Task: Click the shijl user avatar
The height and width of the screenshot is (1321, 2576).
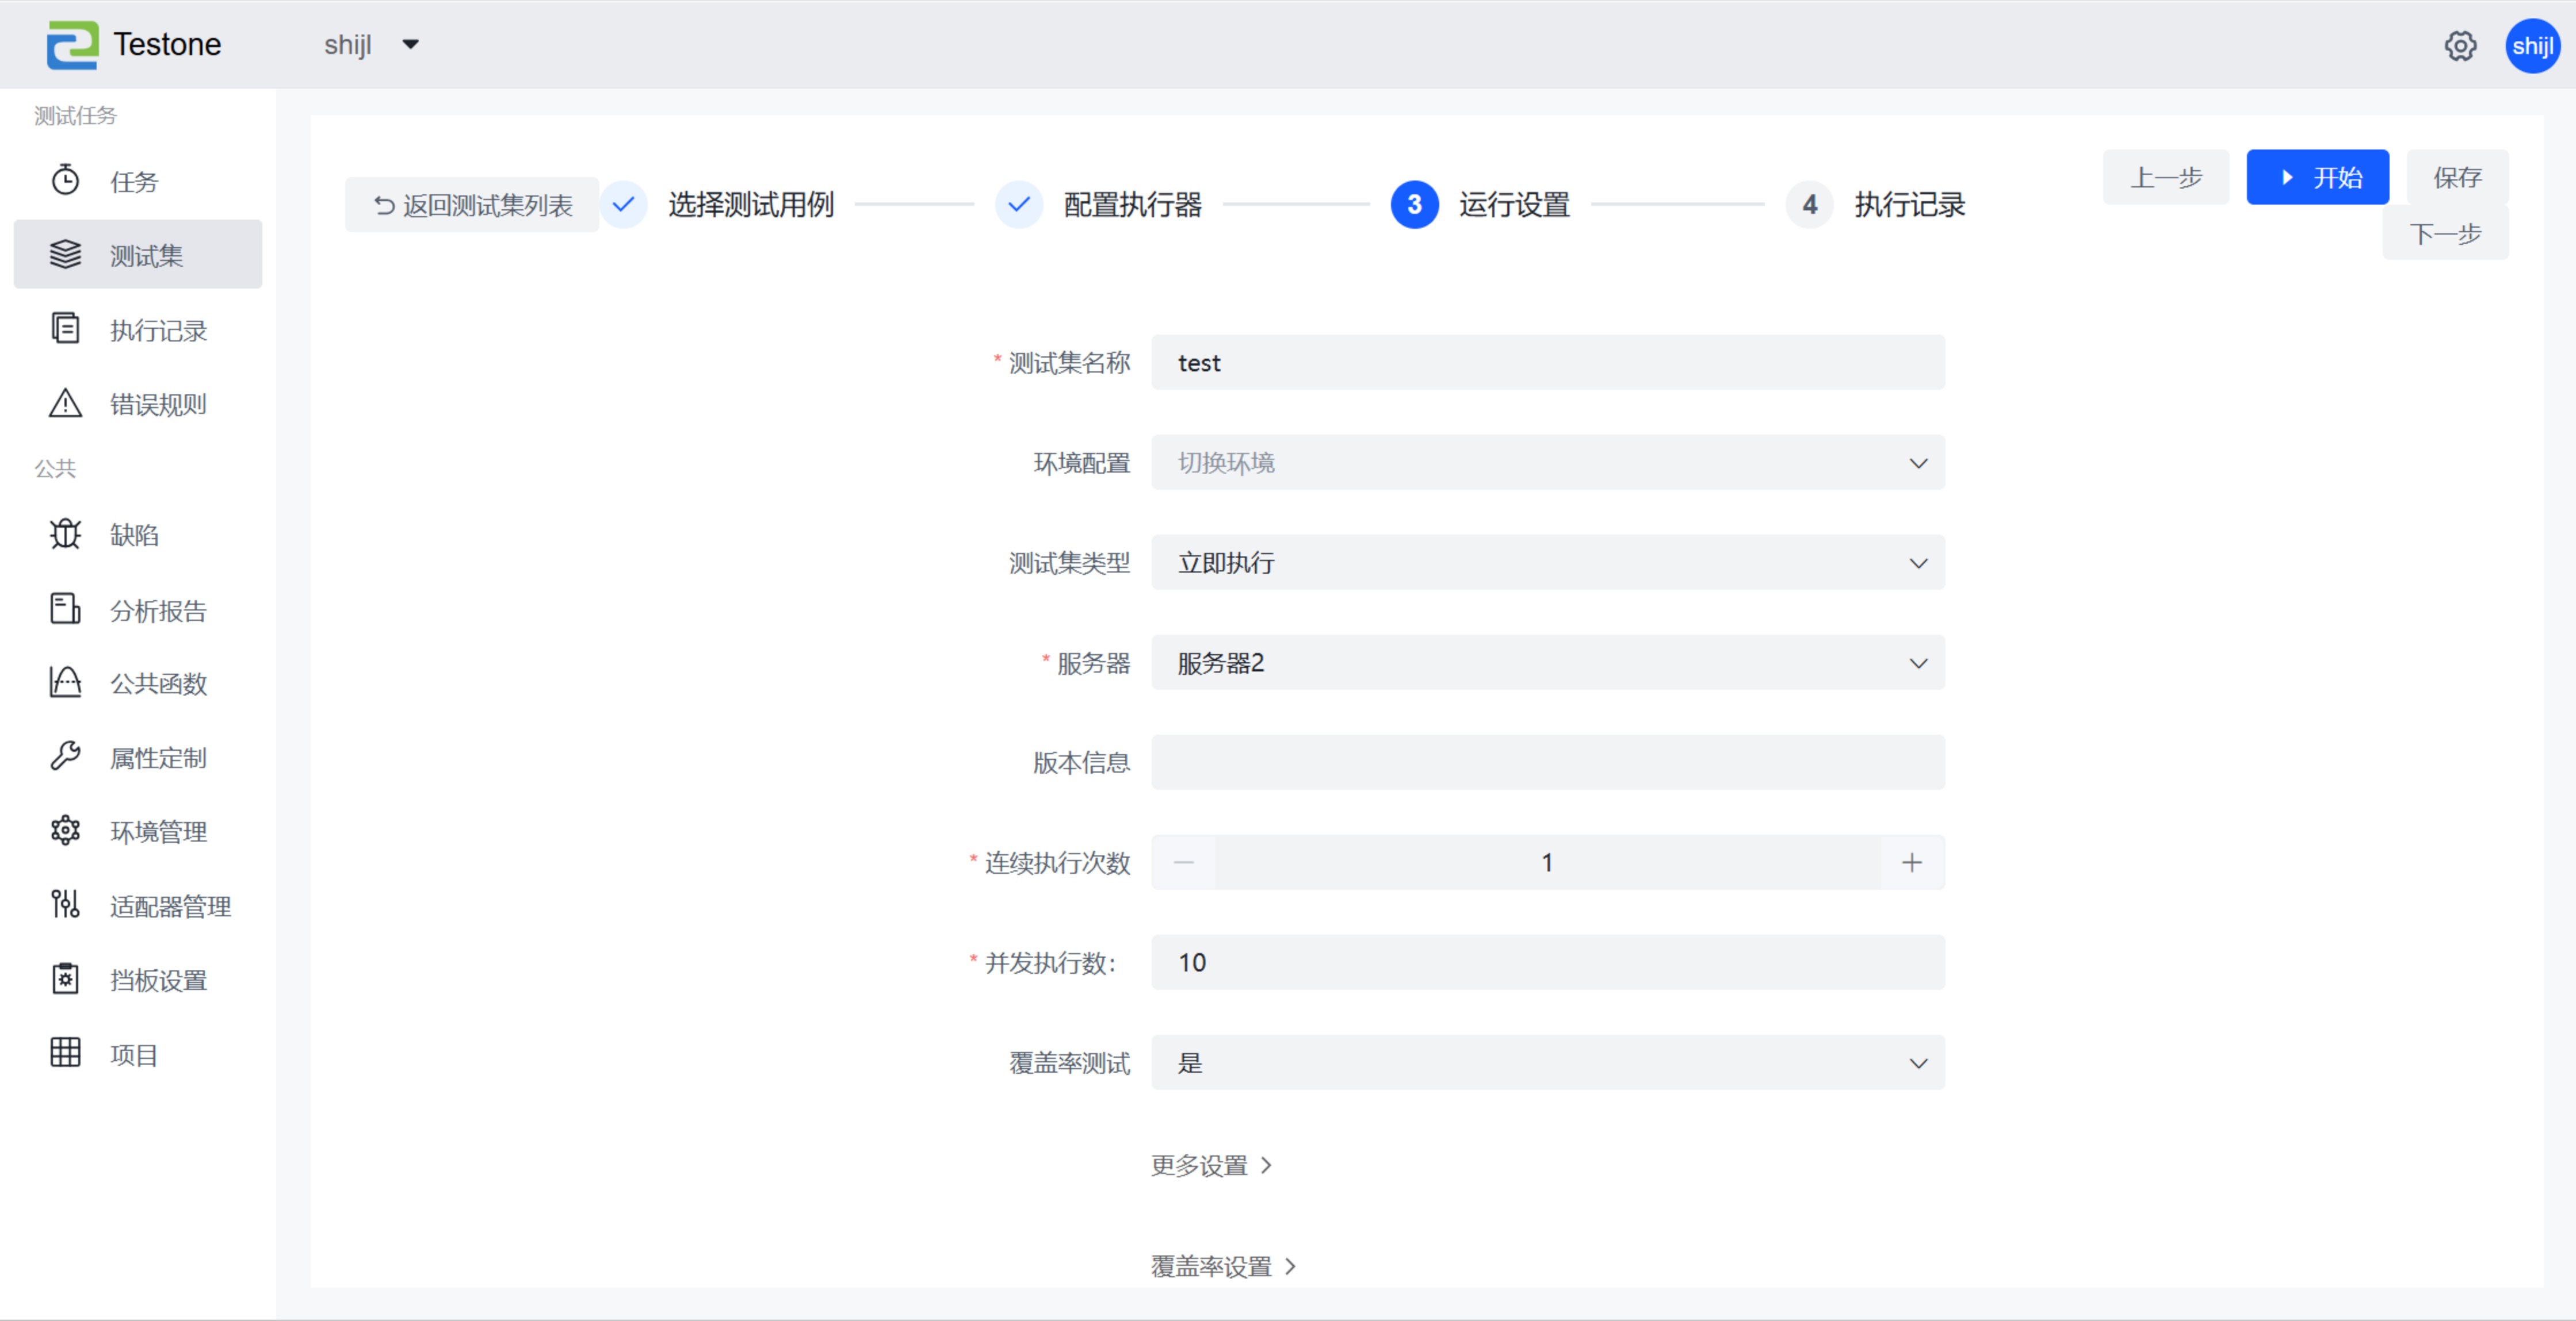Action: coord(2531,46)
